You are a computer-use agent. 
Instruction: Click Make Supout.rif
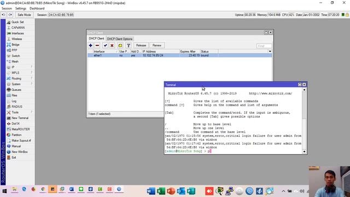click(21, 141)
